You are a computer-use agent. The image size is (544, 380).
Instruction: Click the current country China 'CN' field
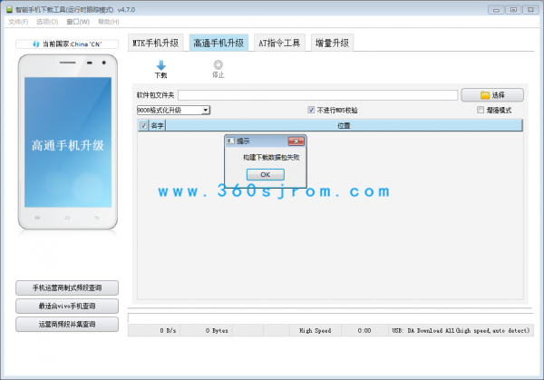coord(67,44)
